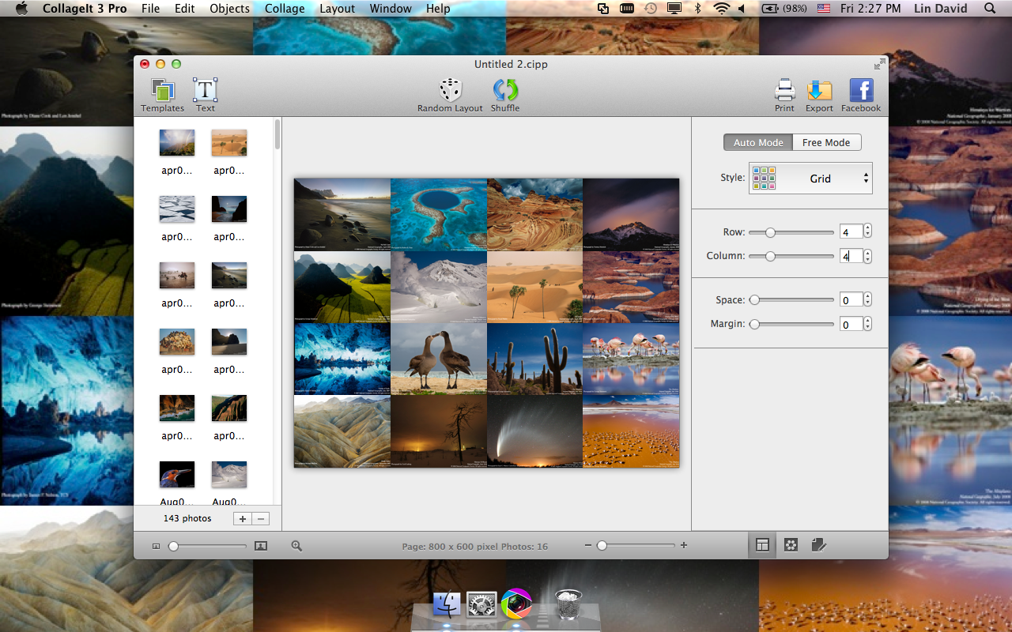Screen dimensions: 1012x632
Task: Click the Row number input field
Action: [851, 232]
